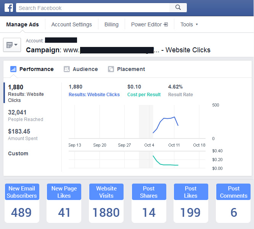Click the search magnifier icon
254x229 pixels.
(x=178, y=8)
